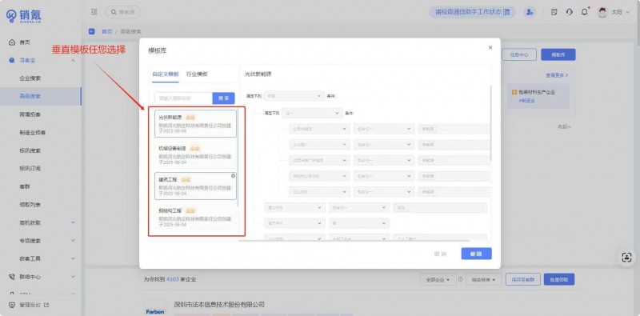Close the 模板库 dialog
Image resolution: width=640 pixels, height=316 pixels.
490,48
